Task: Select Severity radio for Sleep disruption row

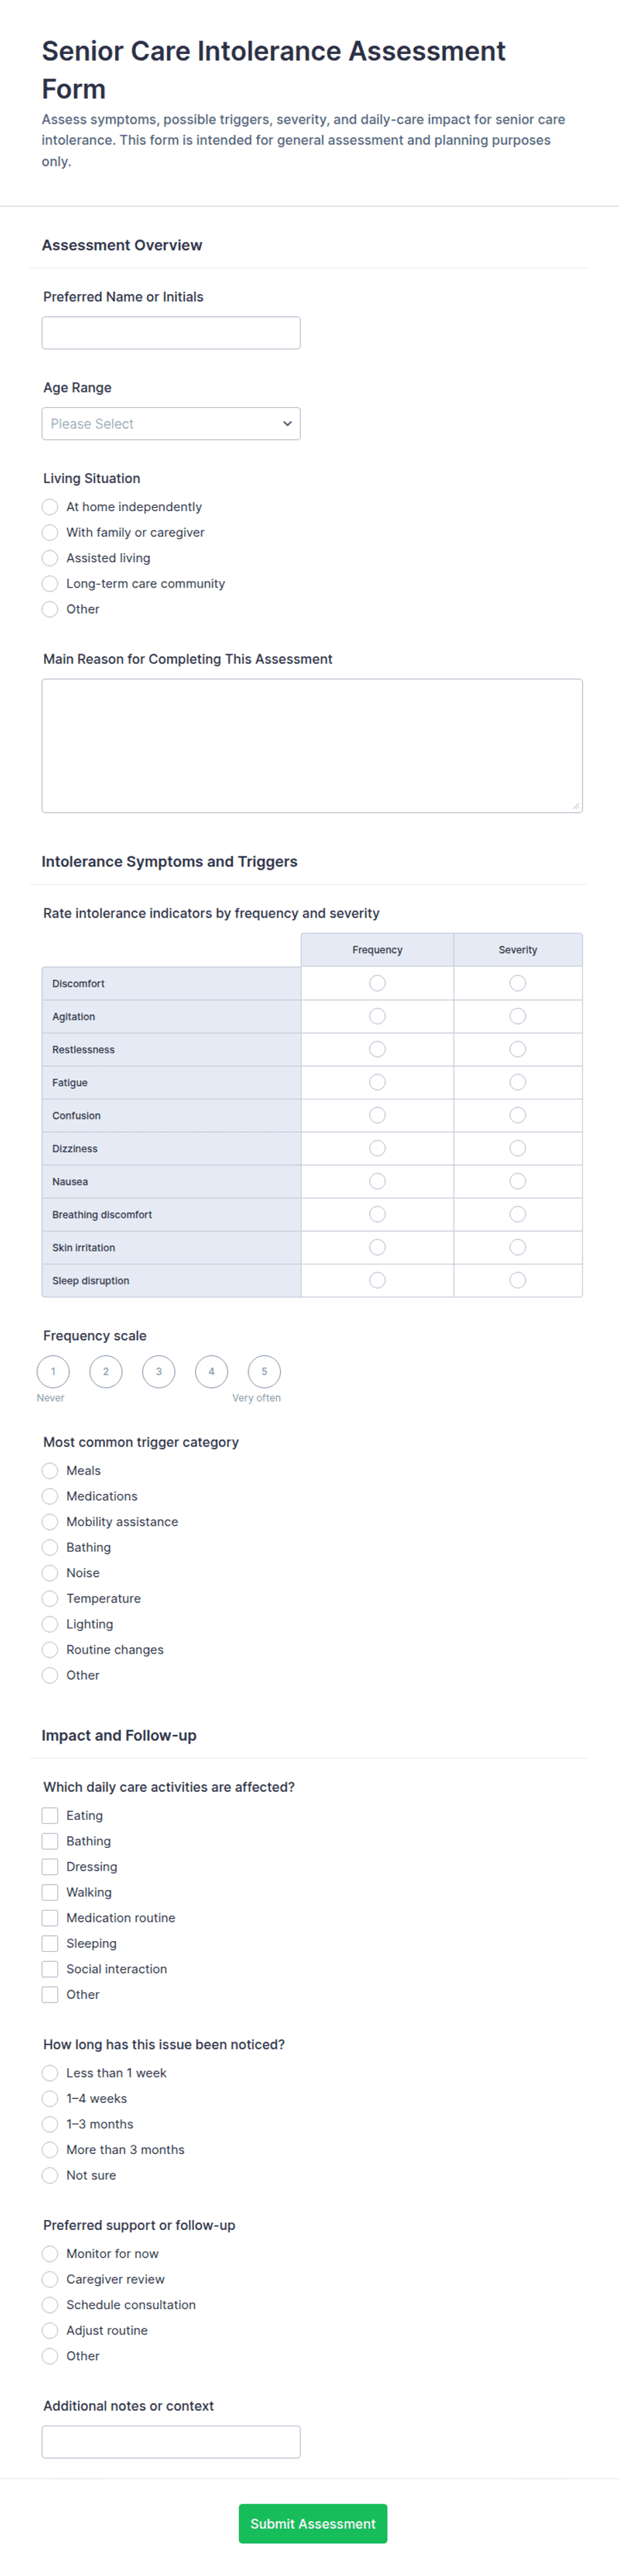Action: (517, 1281)
